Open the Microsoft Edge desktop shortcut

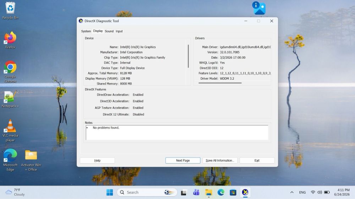point(10,160)
